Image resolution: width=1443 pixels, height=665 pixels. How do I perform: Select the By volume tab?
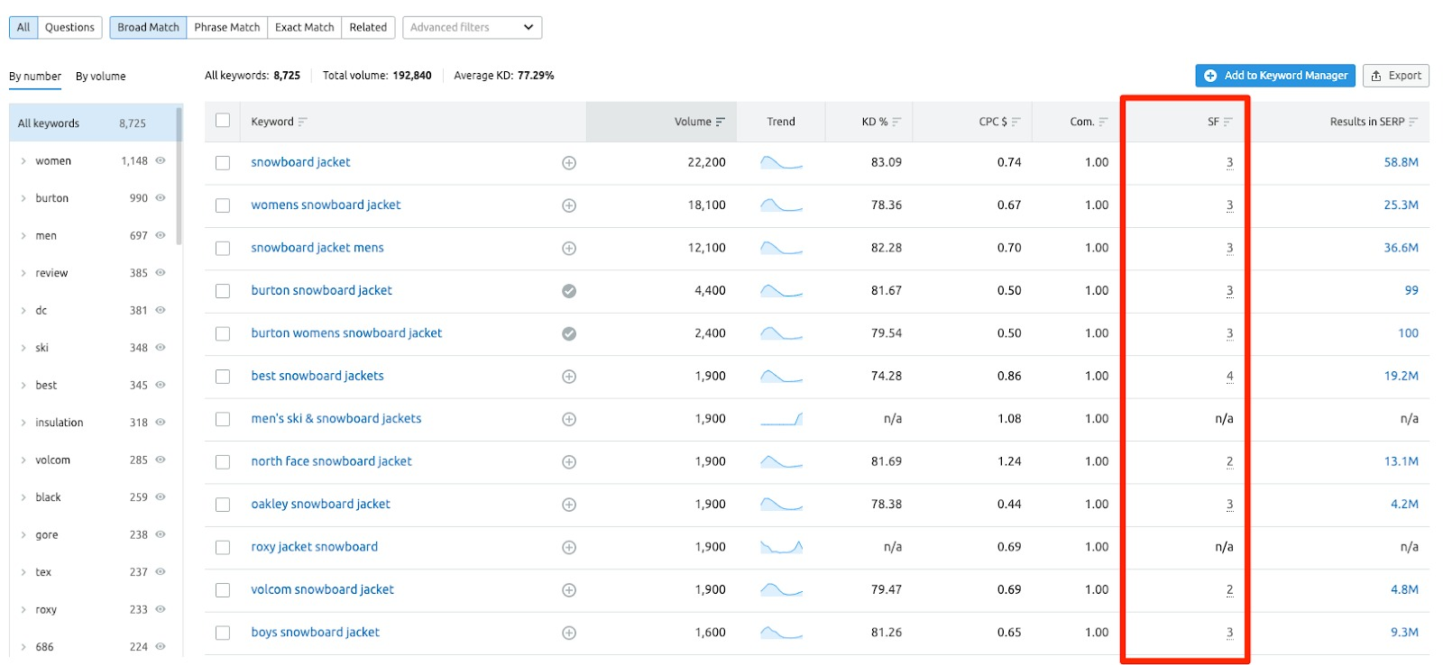coord(100,77)
